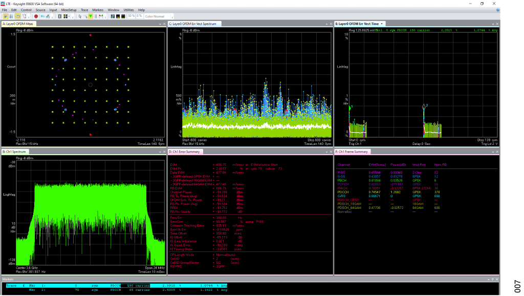Screen dimensions: 524x296
Task: Switch to Ch1 Error Summary tab
Action: 186,152
